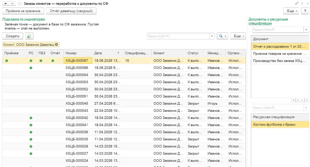
Task: Select order number Х0ЦБ-000054 cell
Action: point(78,75)
